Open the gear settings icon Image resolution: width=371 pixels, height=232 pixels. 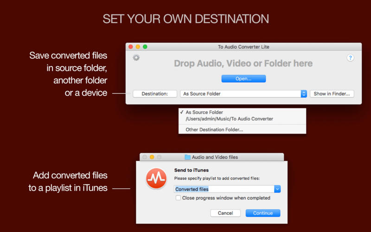[x=136, y=58]
